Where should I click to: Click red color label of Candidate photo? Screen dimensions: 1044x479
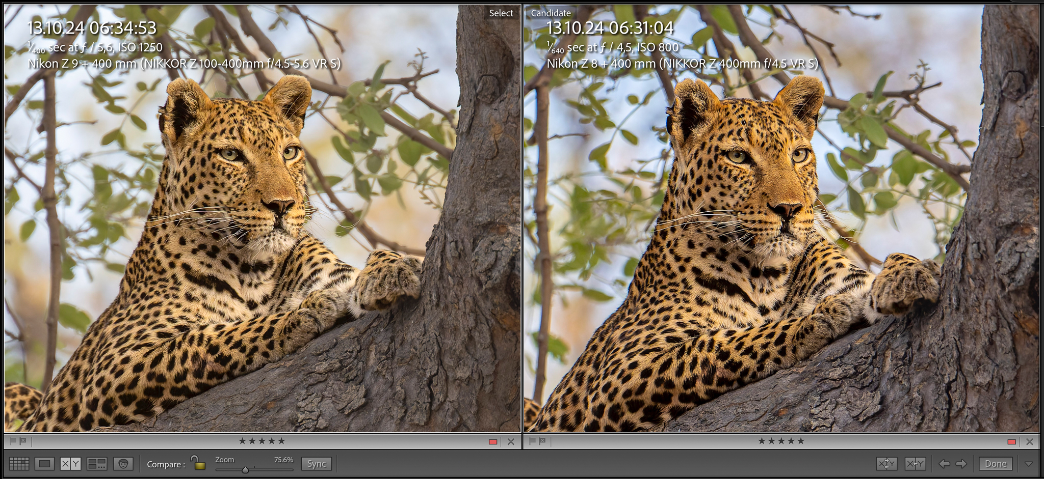[1011, 442]
